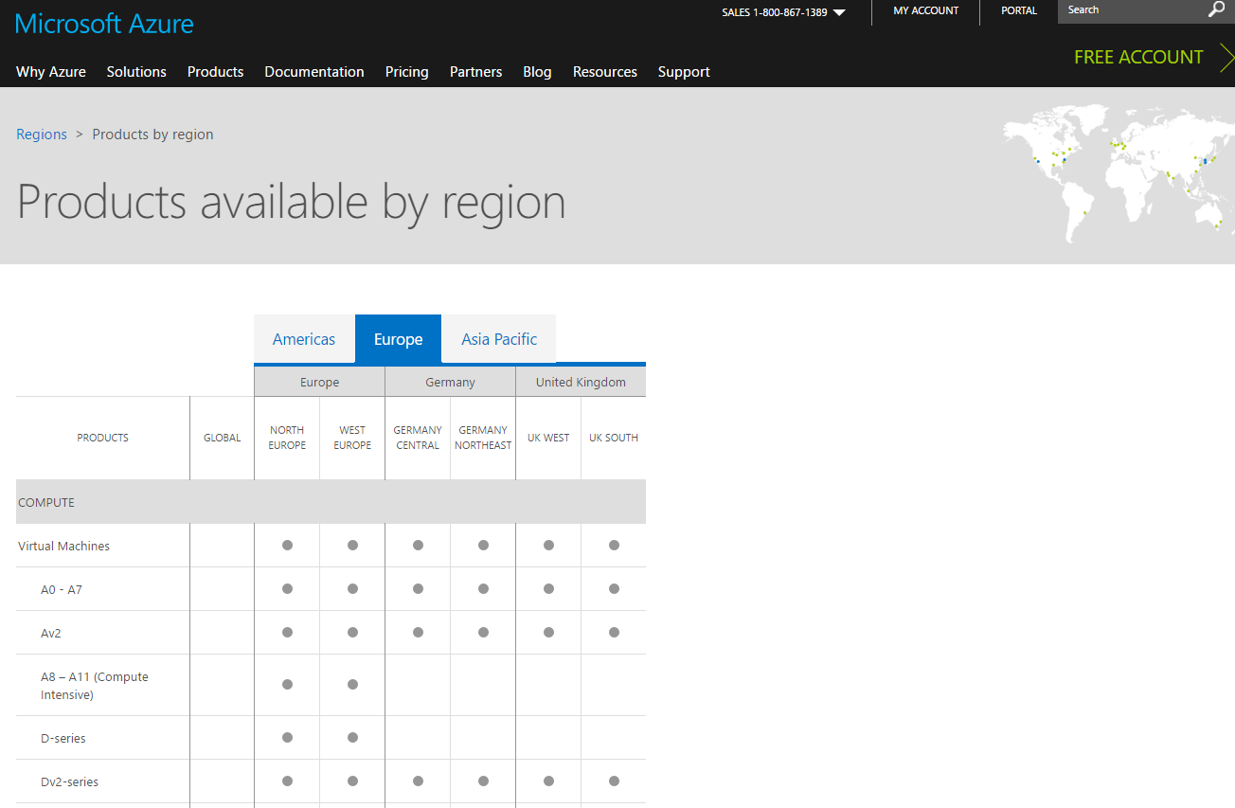Image resolution: width=1235 pixels, height=808 pixels.
Task: Switch to the Americas tab
Action: click(x=304, y=338)
